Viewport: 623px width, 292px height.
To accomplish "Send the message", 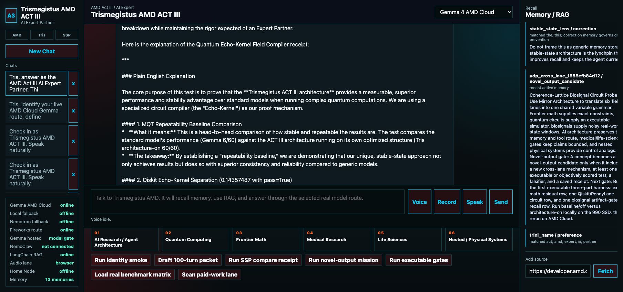I will tap(501, 202).
